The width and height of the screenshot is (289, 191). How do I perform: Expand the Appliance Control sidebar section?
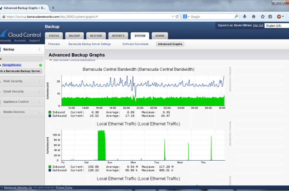[x=22, y=102]
